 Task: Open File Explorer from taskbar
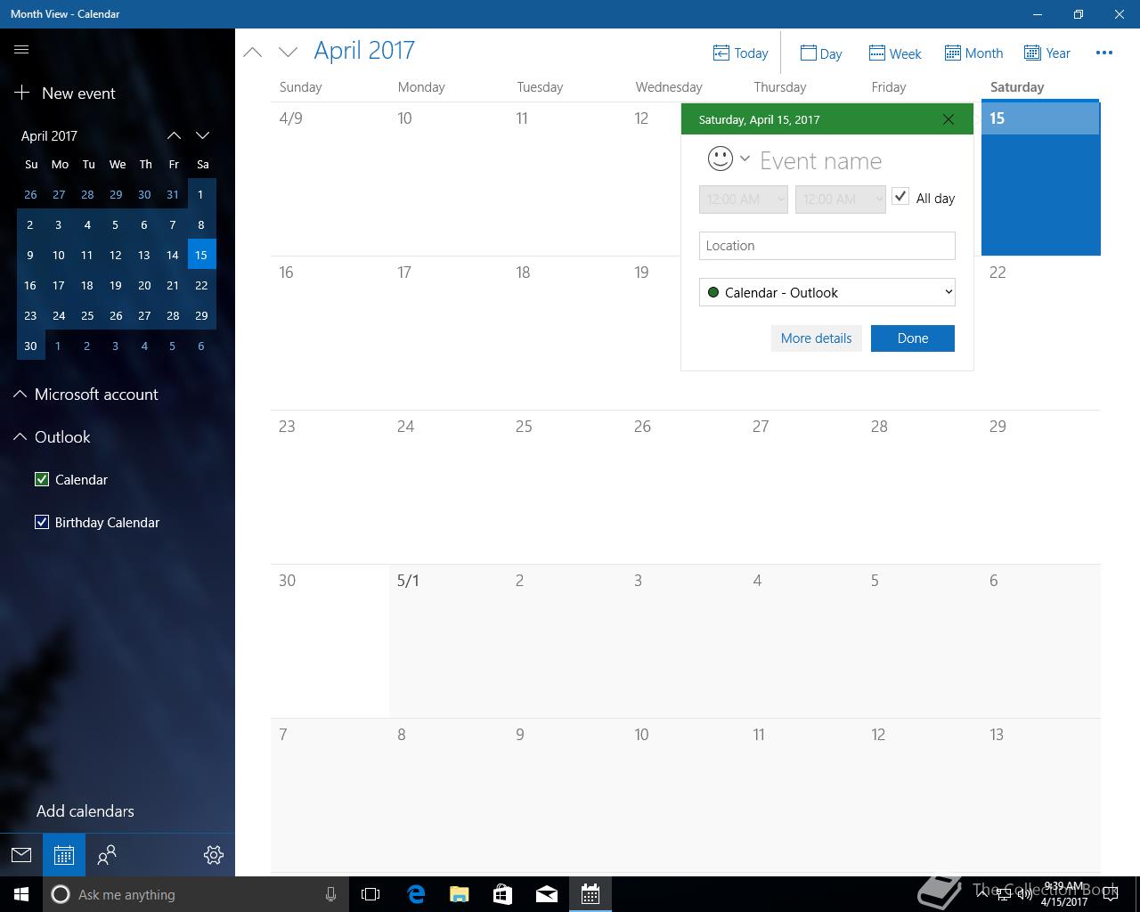click(x=460, y=894)
